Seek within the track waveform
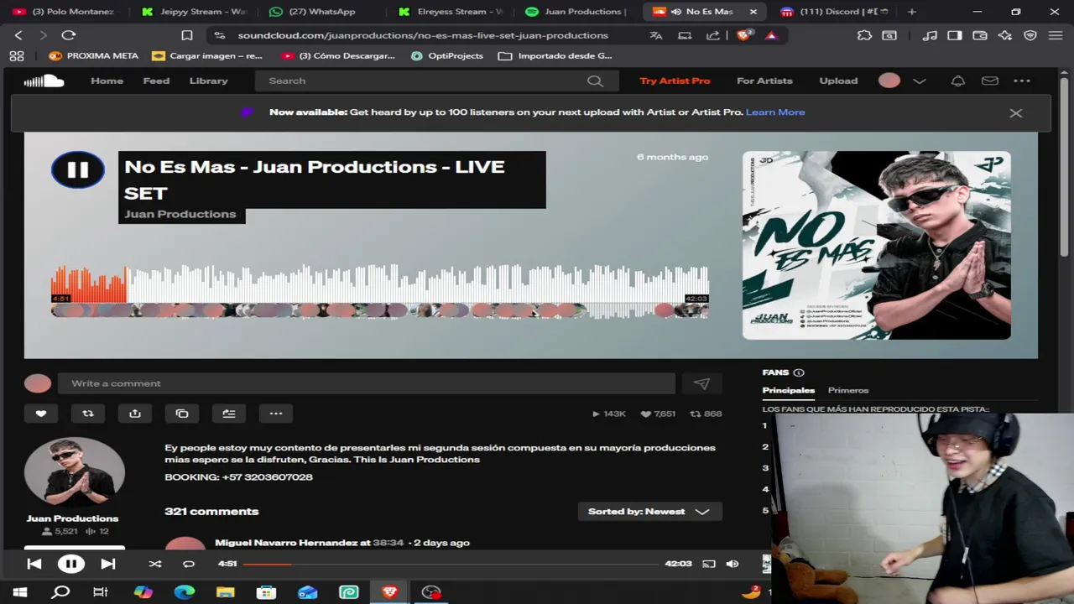This screenshot has height=604, width=1074. click(380, 284)
